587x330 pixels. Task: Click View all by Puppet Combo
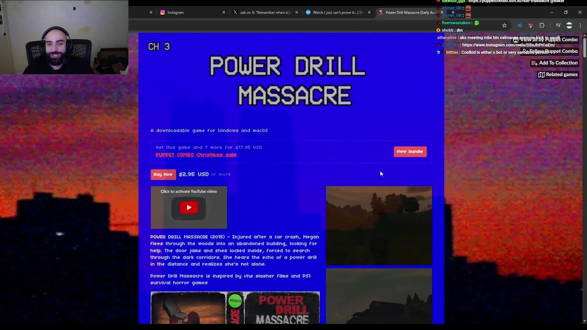coord(545,40)
